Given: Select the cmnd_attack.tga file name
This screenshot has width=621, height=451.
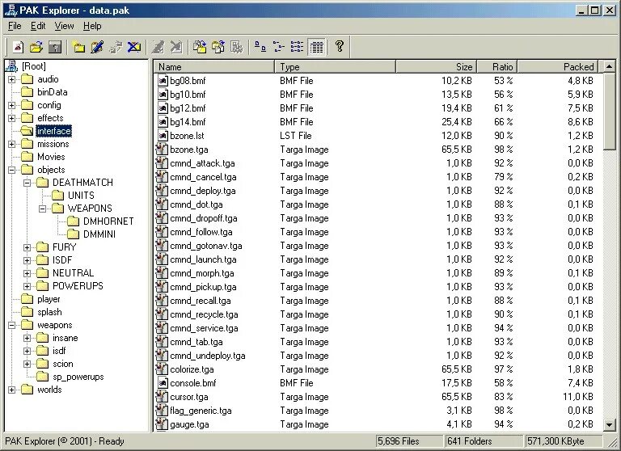Looking at the screenshot, I should [202, 163].
